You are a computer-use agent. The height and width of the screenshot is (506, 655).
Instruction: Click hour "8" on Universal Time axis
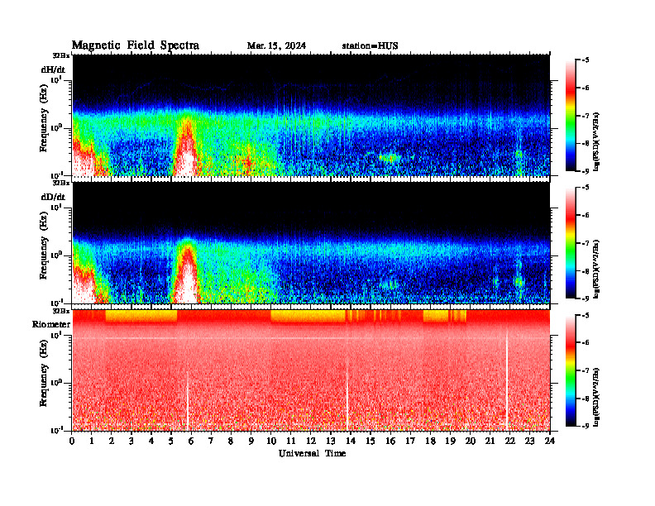coord(231,442)
